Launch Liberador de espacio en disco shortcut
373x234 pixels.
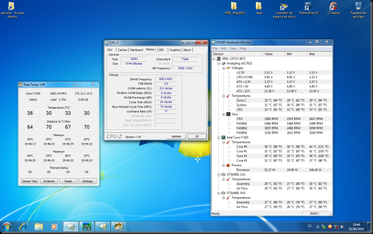(x=284, y=10)
